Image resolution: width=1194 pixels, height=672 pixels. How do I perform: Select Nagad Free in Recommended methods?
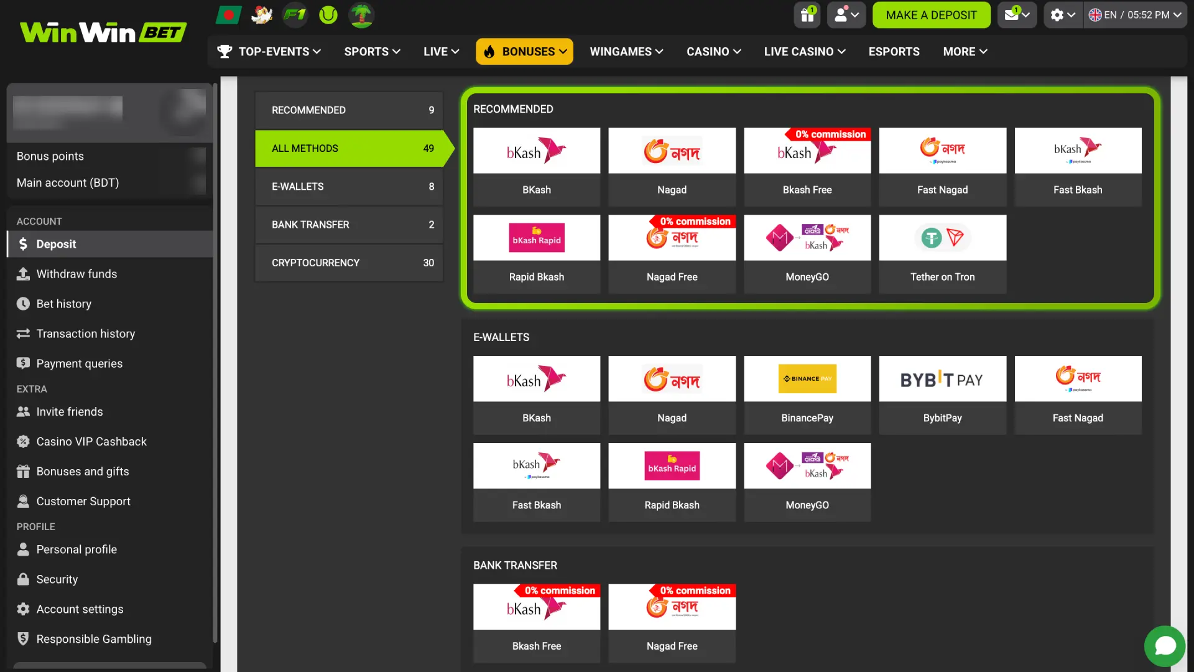tap(672, 254)
